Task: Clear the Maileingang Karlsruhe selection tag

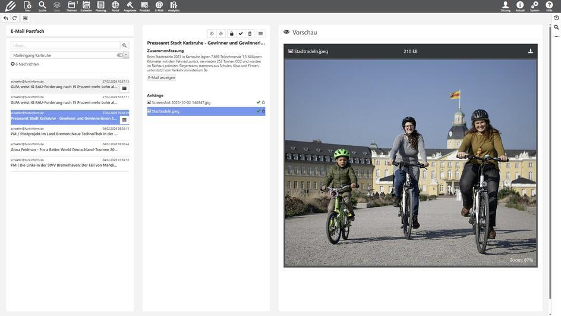Action: (x=120, y=55)
